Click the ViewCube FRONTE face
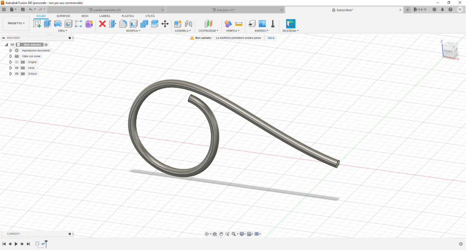Viewport: 466px width, 250px height. [448, 51]
